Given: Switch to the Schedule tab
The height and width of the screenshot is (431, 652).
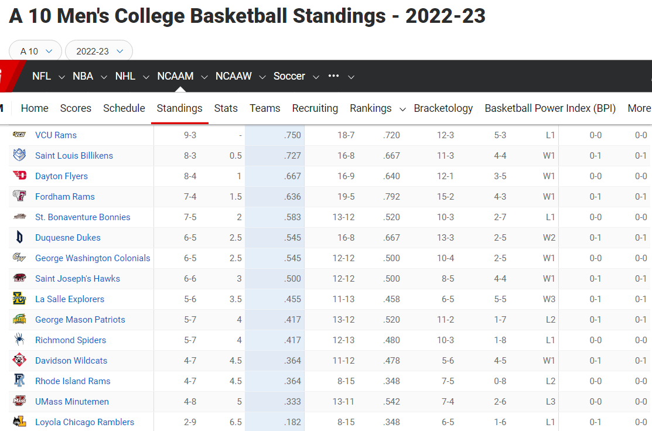Looking at the screenshot, I should pyautogui.click(x=124, y=108).
